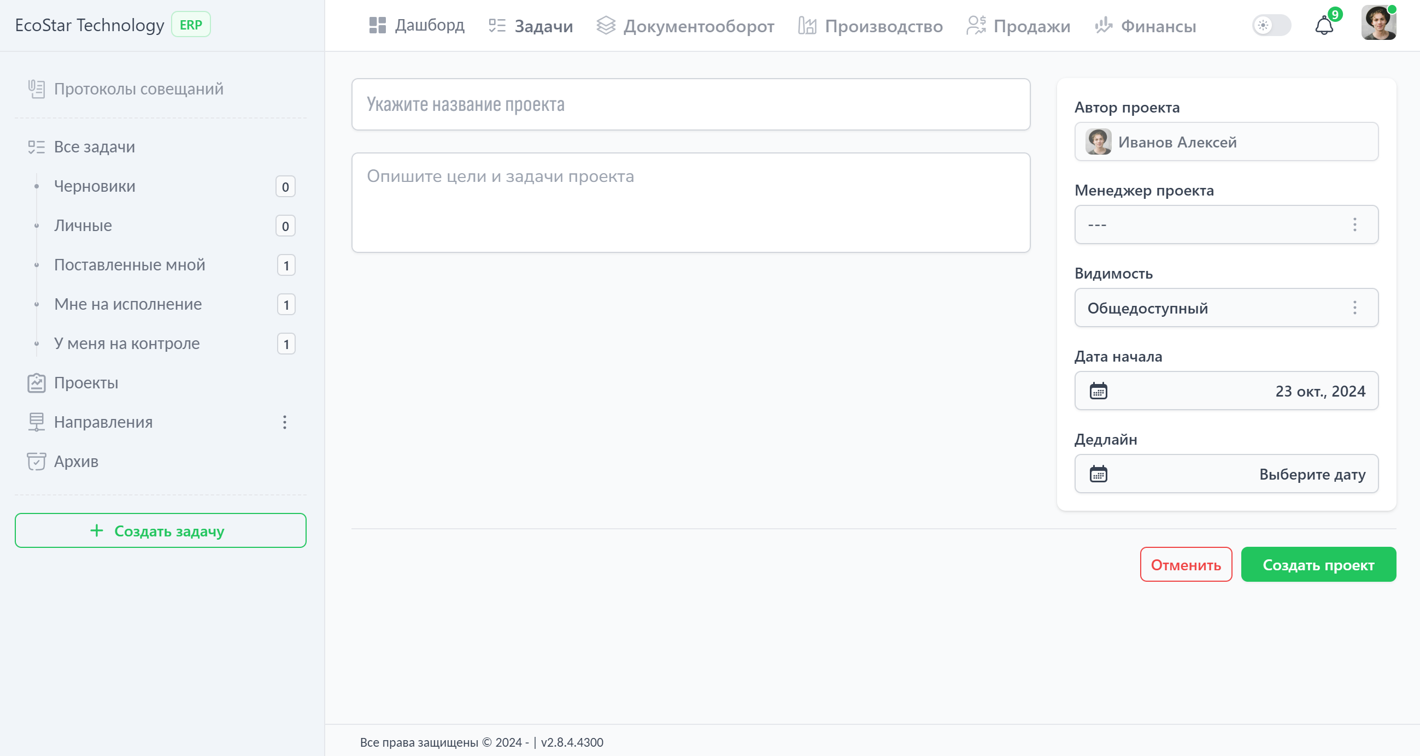The image size is (1420, 756).
Task: Click the project name input field
Action: point(690,104)
